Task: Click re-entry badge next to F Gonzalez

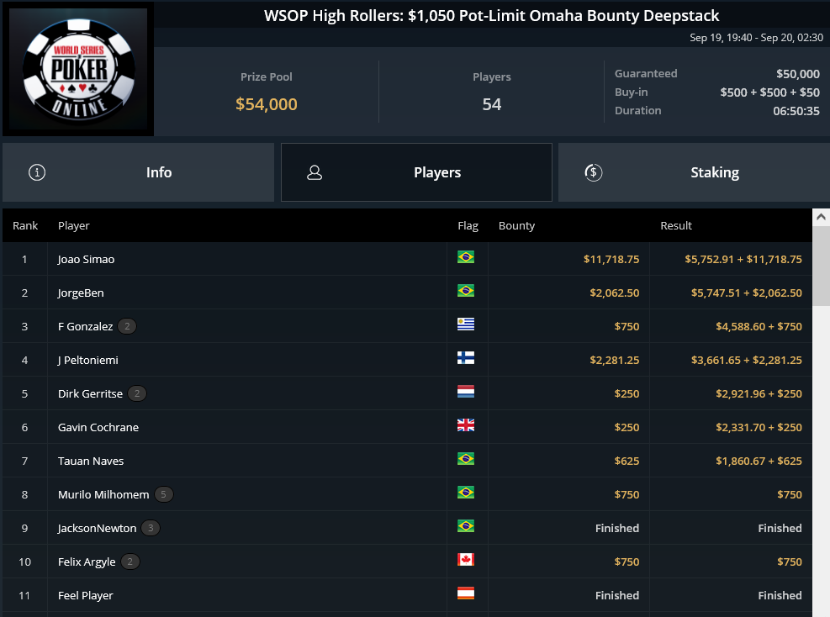Action: pos(127,326)
